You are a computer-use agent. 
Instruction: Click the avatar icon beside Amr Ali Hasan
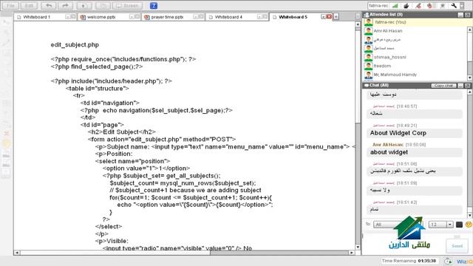(x=368, y=31)
